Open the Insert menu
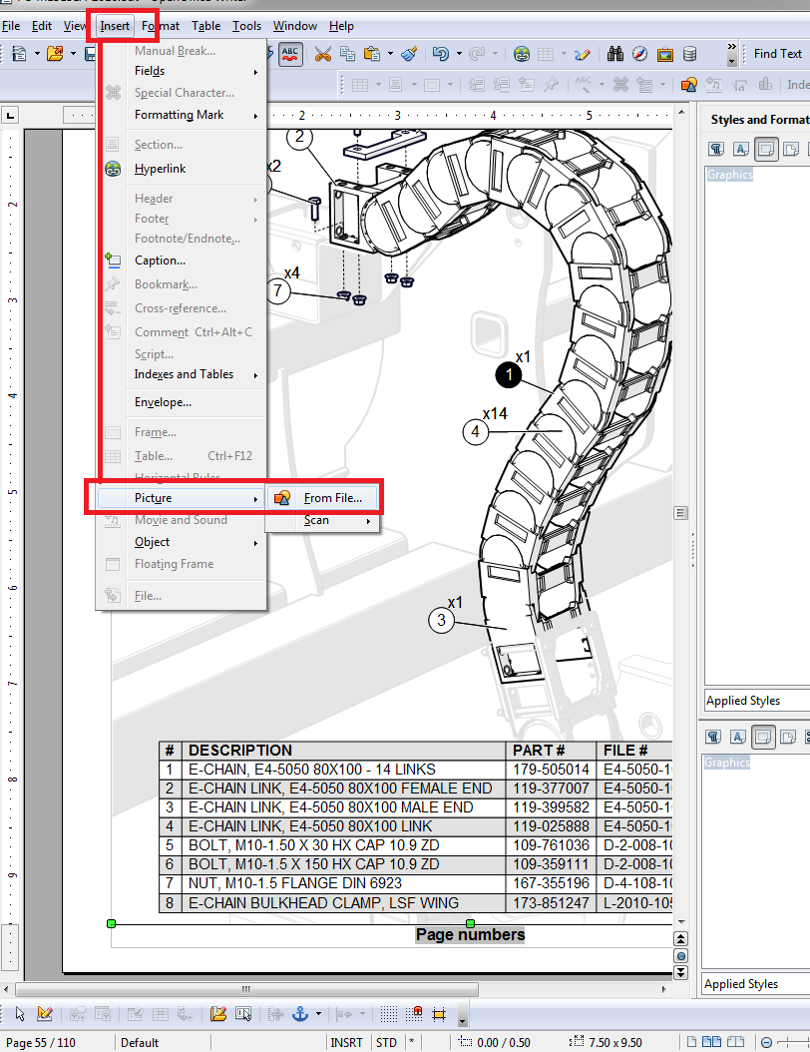This screenshot has height=1052, width=810. click(115, 26)
